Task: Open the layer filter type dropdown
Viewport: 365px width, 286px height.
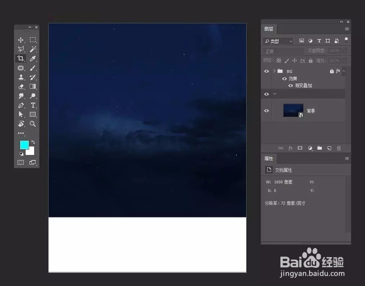Action: pos(277,41)
